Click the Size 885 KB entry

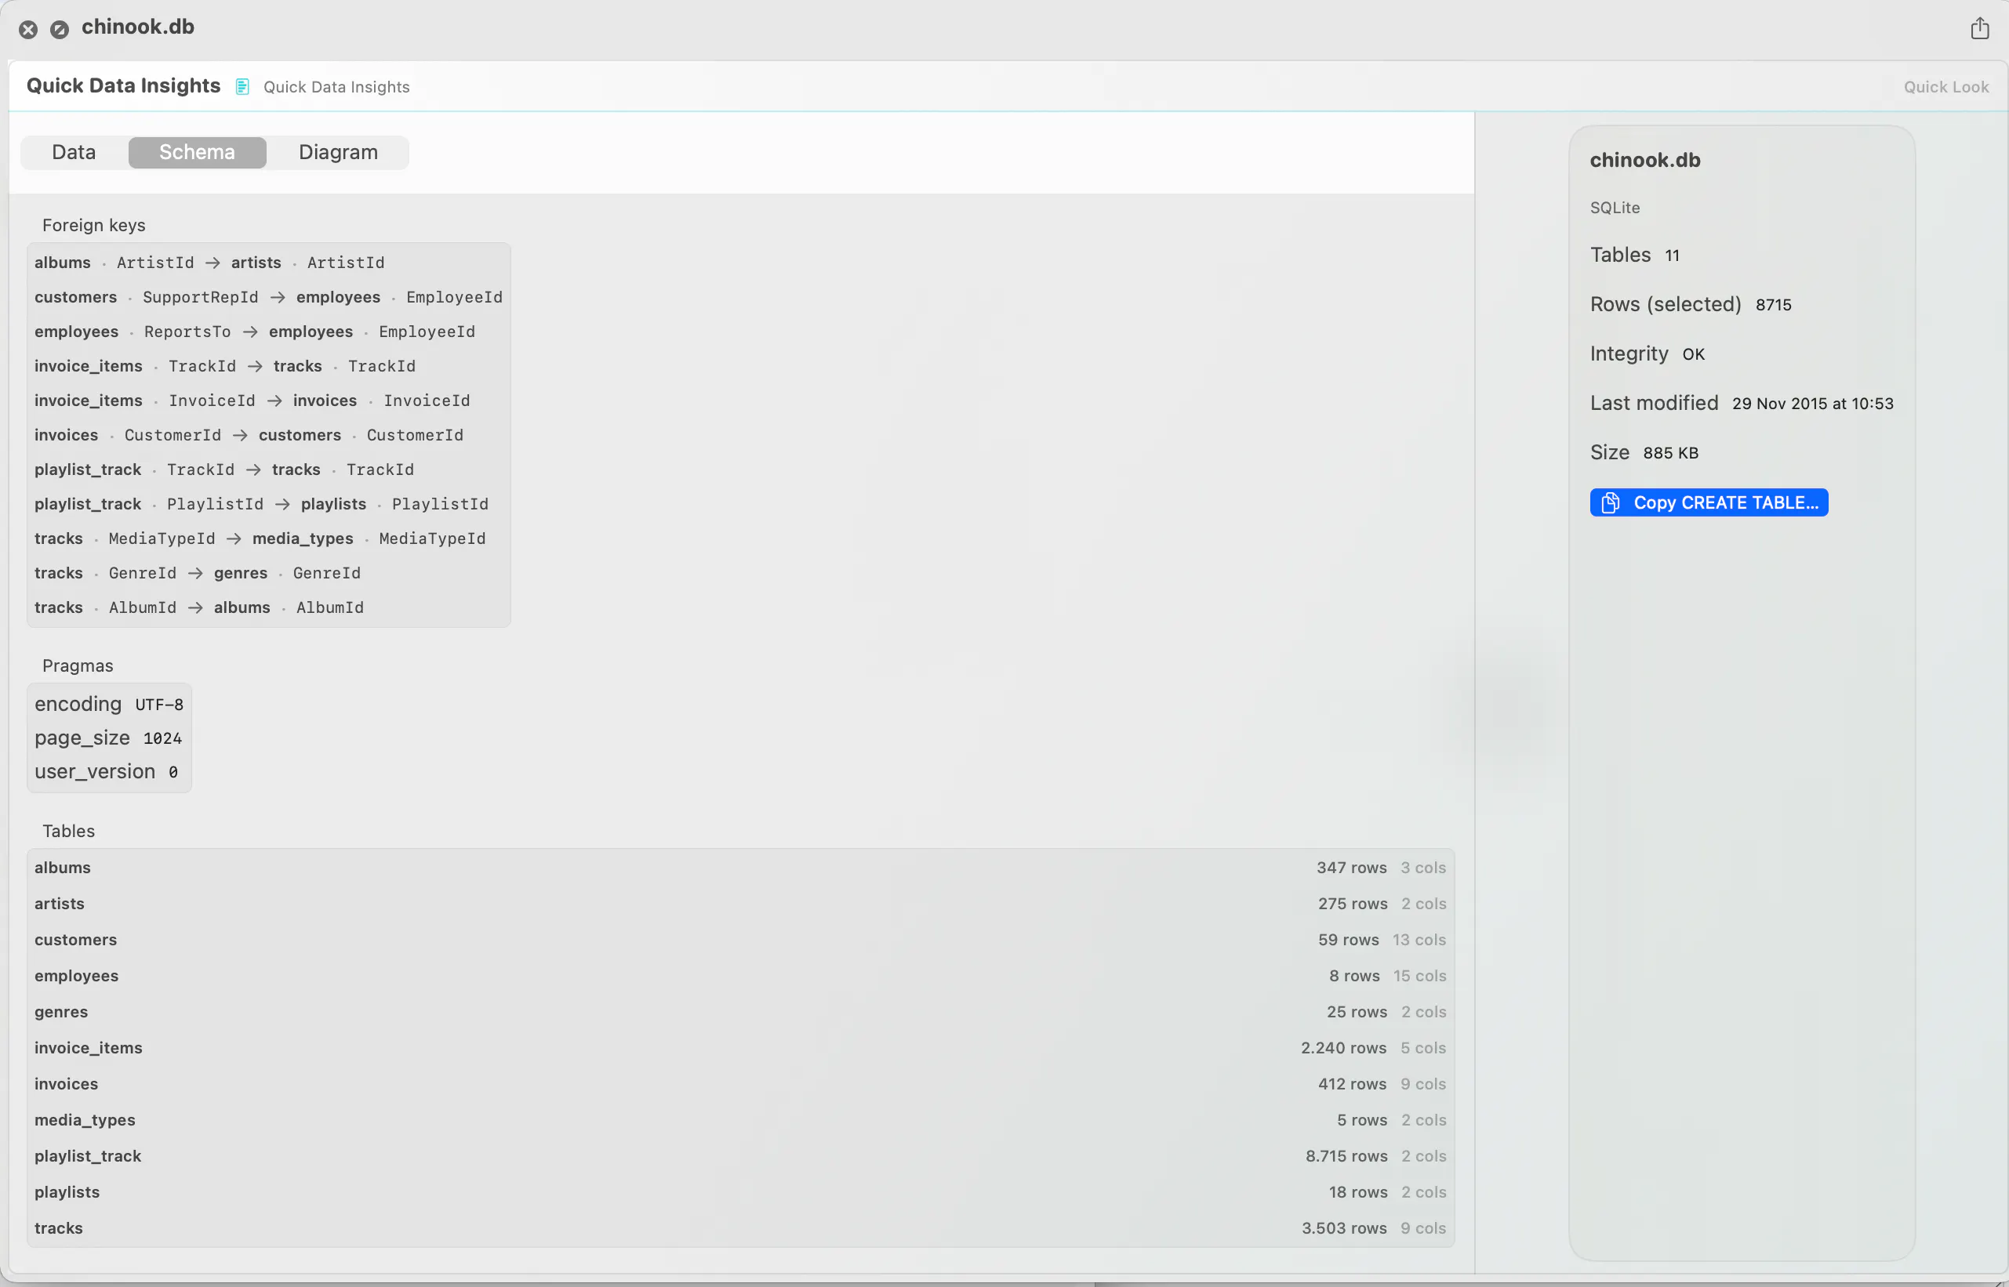click(1644, 451)
